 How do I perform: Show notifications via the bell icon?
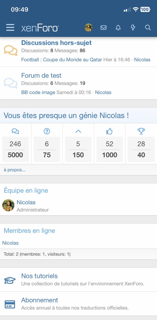click(x=118, y=28)
